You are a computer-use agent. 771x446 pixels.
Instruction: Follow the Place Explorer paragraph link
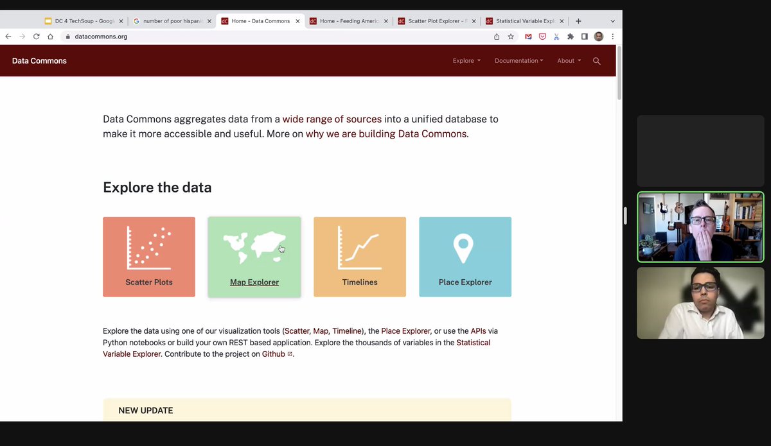coord(405,331)
